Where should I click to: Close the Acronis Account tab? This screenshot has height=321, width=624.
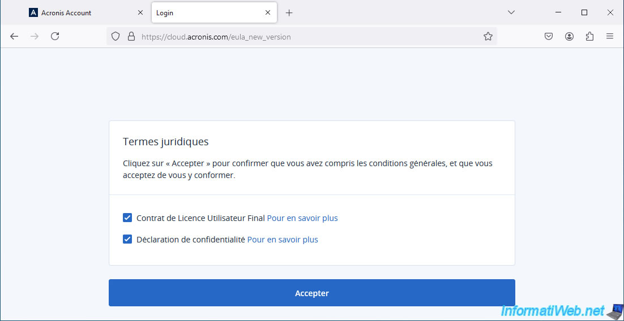coord(141,12)
